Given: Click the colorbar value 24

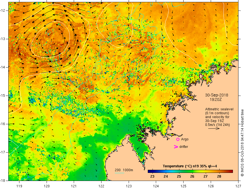Looking at the screenshot, I should [x=166, y=176].
